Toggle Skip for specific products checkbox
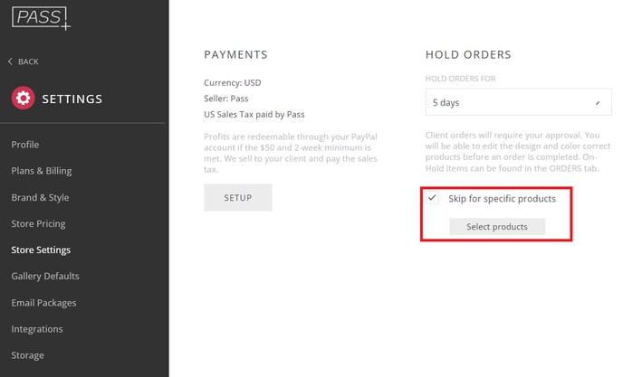Image resolution: width=623 pixels, height=377 pixels. pos(433,198)
